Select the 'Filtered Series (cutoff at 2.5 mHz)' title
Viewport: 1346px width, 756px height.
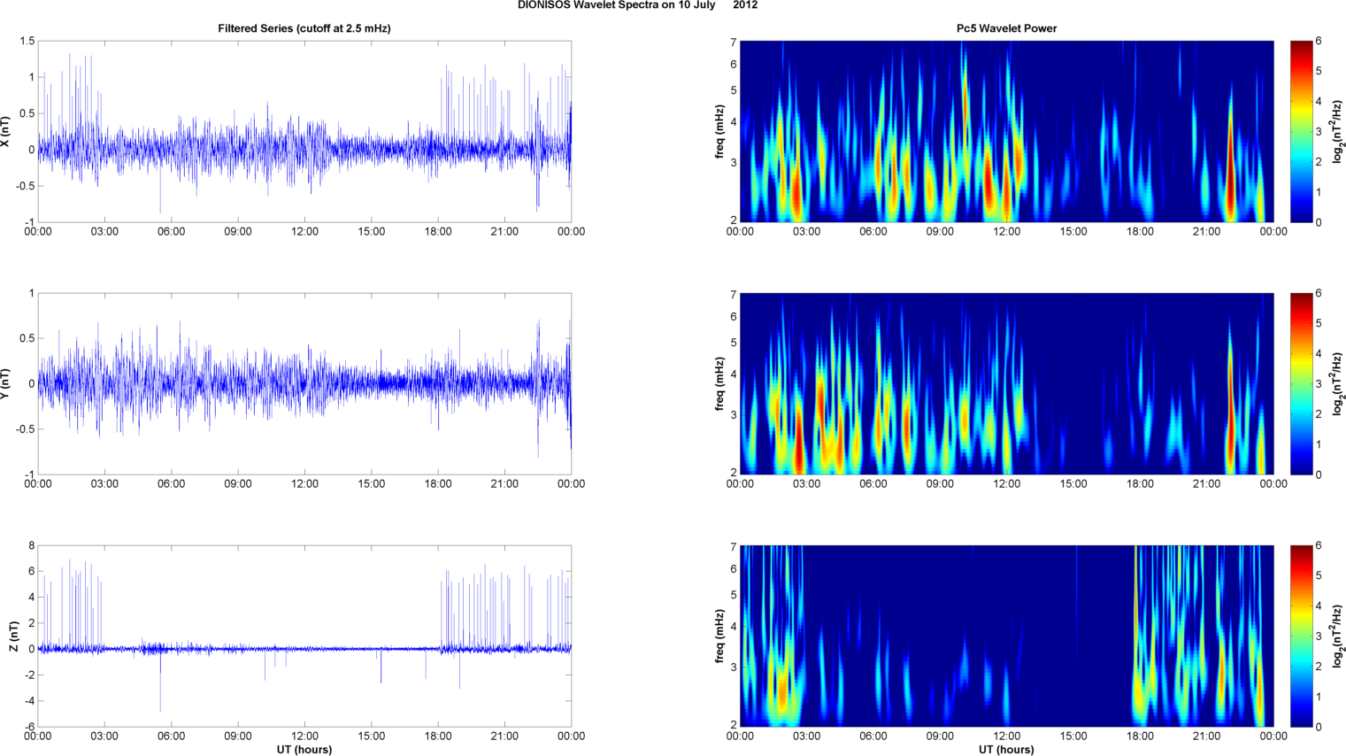click(304, 28)
